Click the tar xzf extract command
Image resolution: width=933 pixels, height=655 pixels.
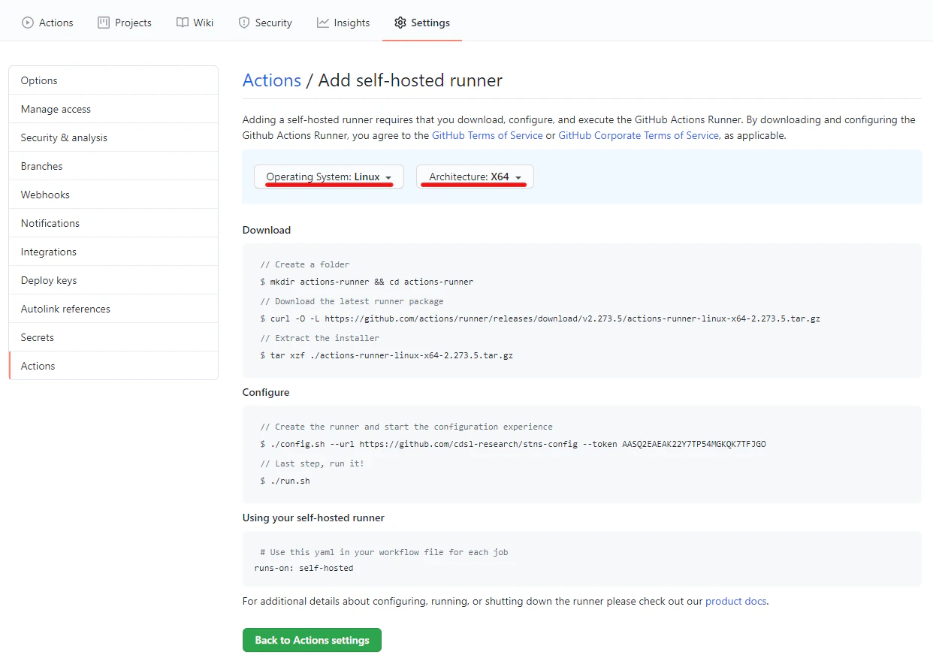[387, 355]
